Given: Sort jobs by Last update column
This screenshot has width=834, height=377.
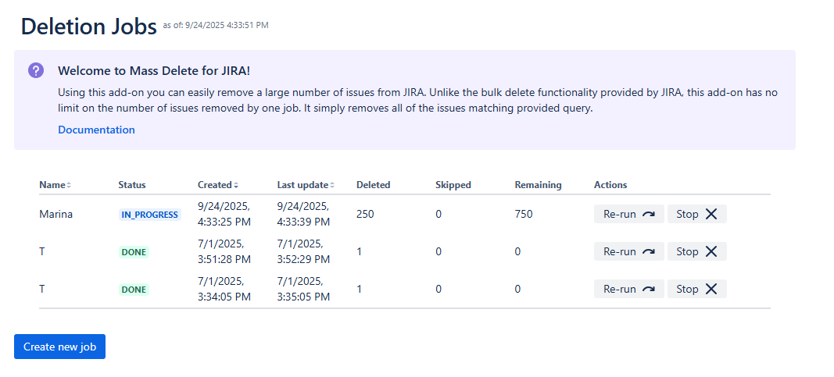Looking at the screenshot, I should (x=302, y=185).
